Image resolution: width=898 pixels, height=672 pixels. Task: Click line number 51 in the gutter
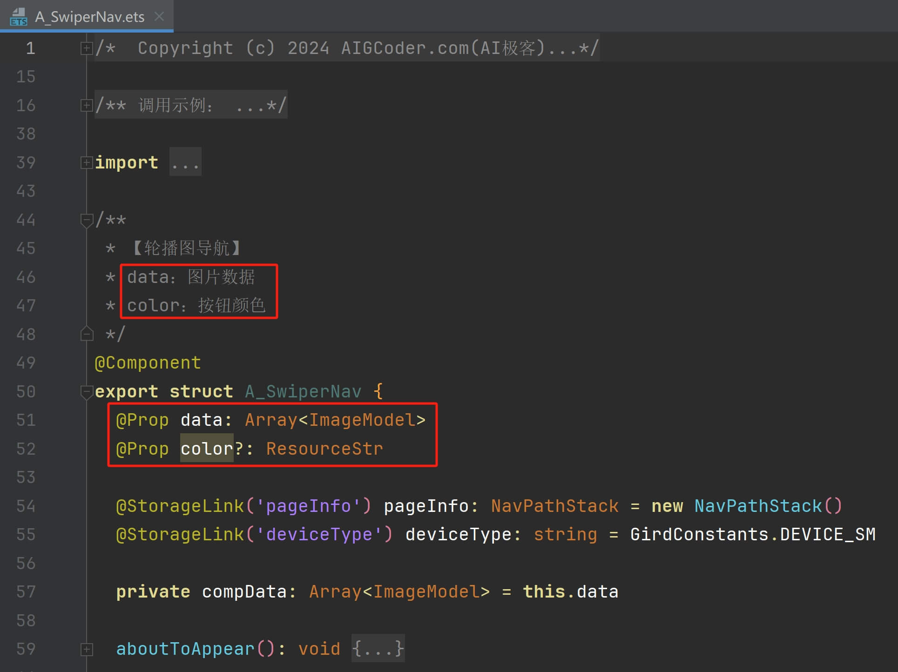pos(26,420)
